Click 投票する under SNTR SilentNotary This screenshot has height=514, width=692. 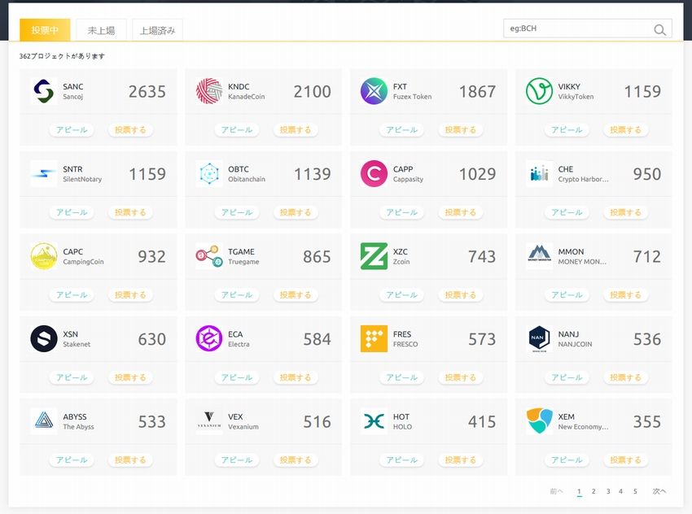pos(130,212)
